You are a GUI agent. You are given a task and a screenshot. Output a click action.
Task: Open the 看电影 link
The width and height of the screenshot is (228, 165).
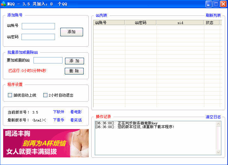[x=76, y=112]
